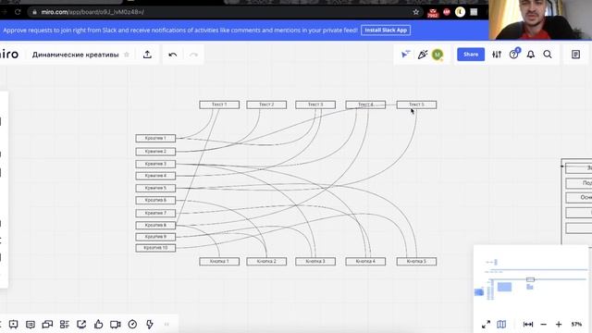592x333 pixels.
Task: Redo the last undone action
Action: pyautogui.click(x=193, y=55)
